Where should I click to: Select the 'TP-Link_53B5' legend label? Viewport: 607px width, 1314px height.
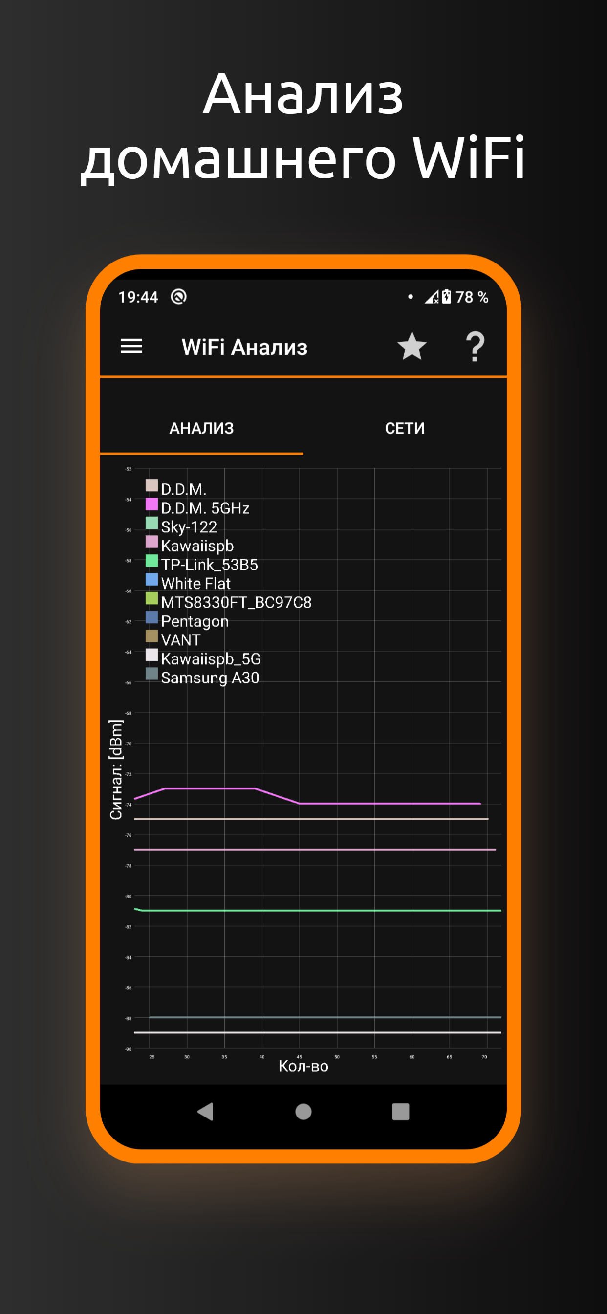tap(210, 565)
